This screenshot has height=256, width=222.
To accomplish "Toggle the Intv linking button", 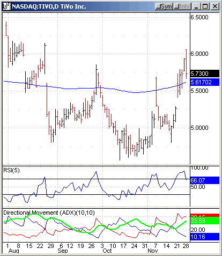I will click(182, 6).
